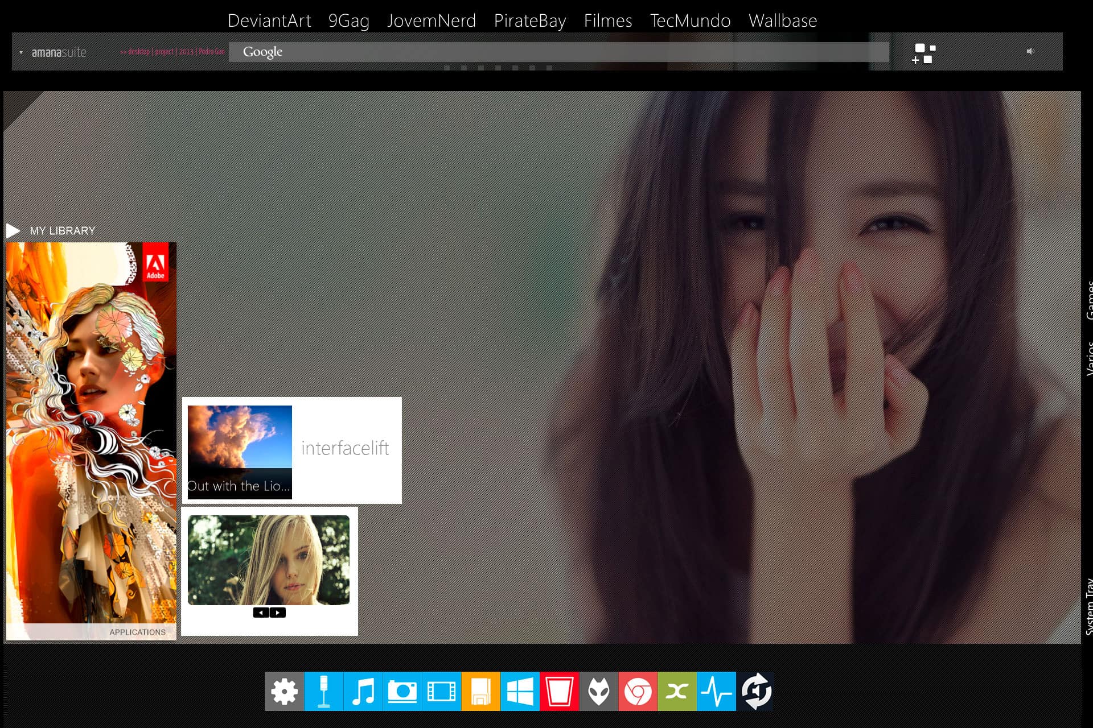The height and width of the screenshot is (728, 1093).
Task: Open the DeviantArt link
Action: (x=269, y=21)
